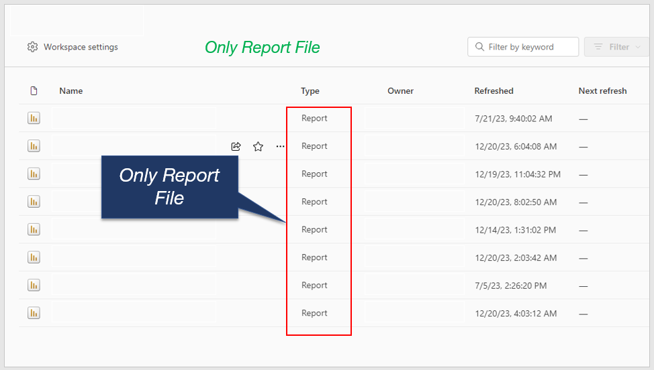
Task: Click report icon in row refreshed 12/20/23 2:03:42 AM
Action: point(34,257)
